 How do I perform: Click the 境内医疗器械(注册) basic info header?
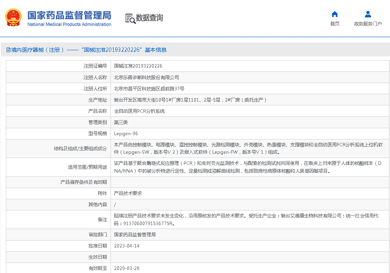pos(87,50)
